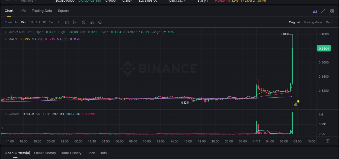Switch to the Trading Data tab
The height and width of the screenshot is (159, 339).
click(x=42, y=11)
